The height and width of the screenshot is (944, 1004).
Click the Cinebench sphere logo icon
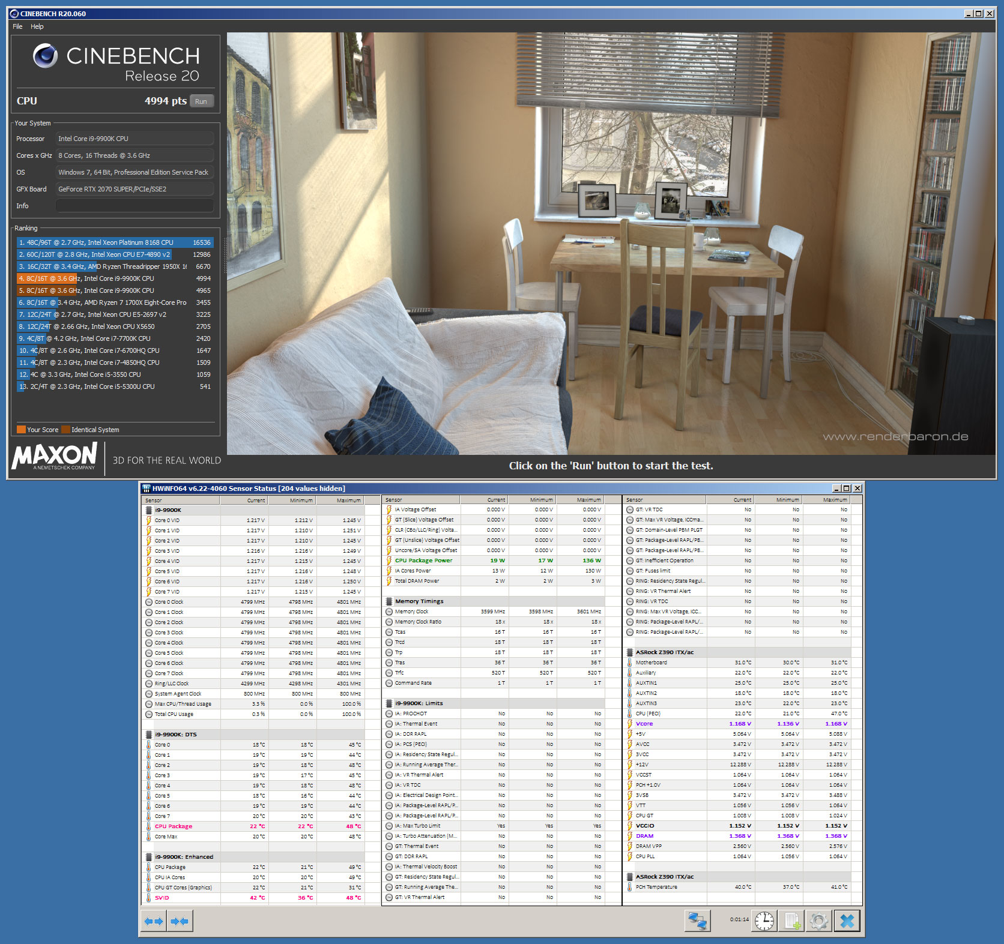(45, 56)
